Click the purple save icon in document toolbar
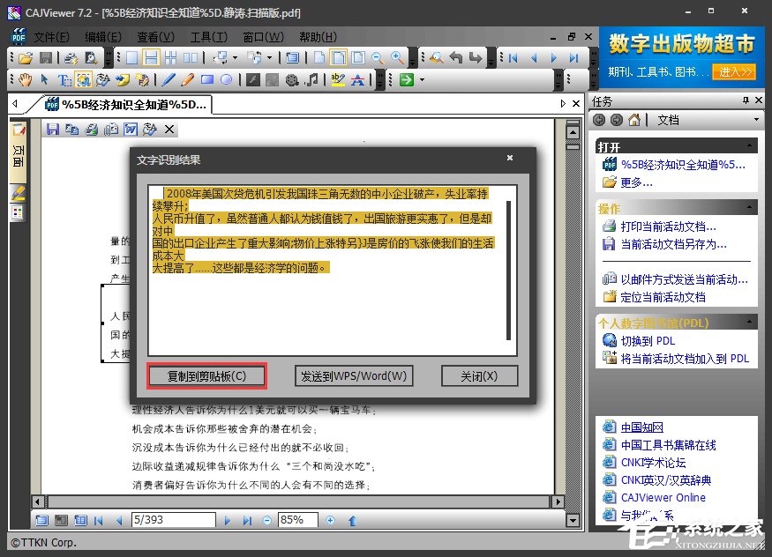 tap(53, 130)
